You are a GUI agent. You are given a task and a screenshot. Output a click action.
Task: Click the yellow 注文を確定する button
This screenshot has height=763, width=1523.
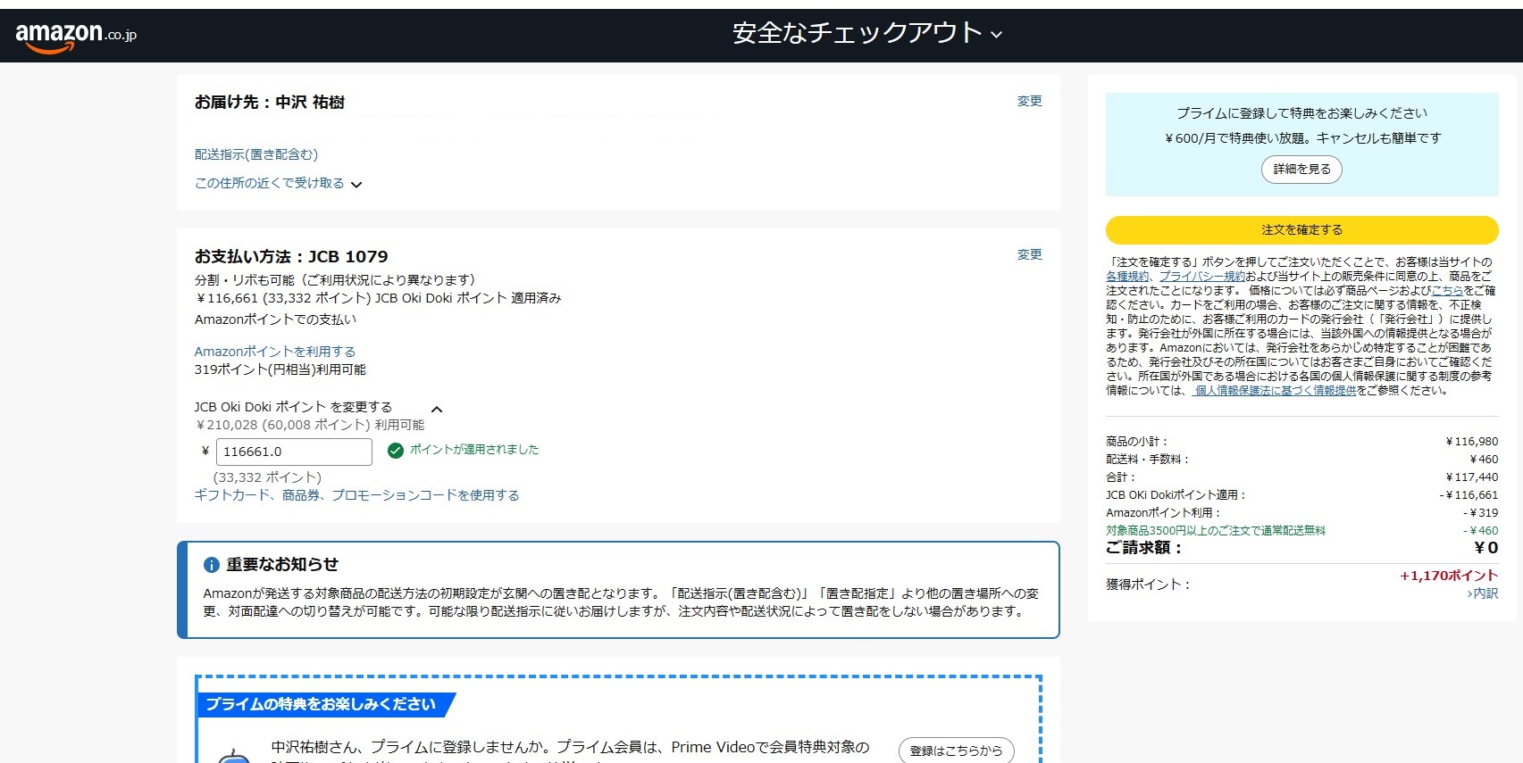coord(1301,230)
